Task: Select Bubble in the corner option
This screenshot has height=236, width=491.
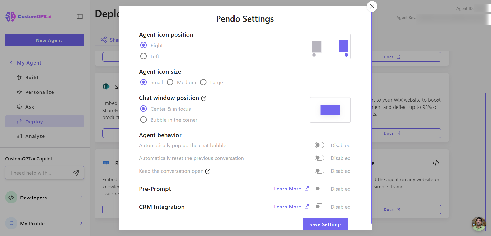Action: tap(143, 120)
